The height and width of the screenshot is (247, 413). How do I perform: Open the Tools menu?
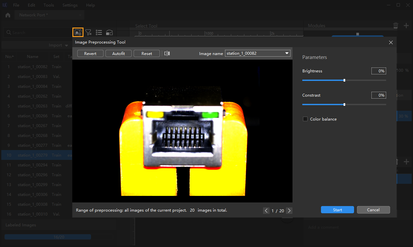point(49,5)
